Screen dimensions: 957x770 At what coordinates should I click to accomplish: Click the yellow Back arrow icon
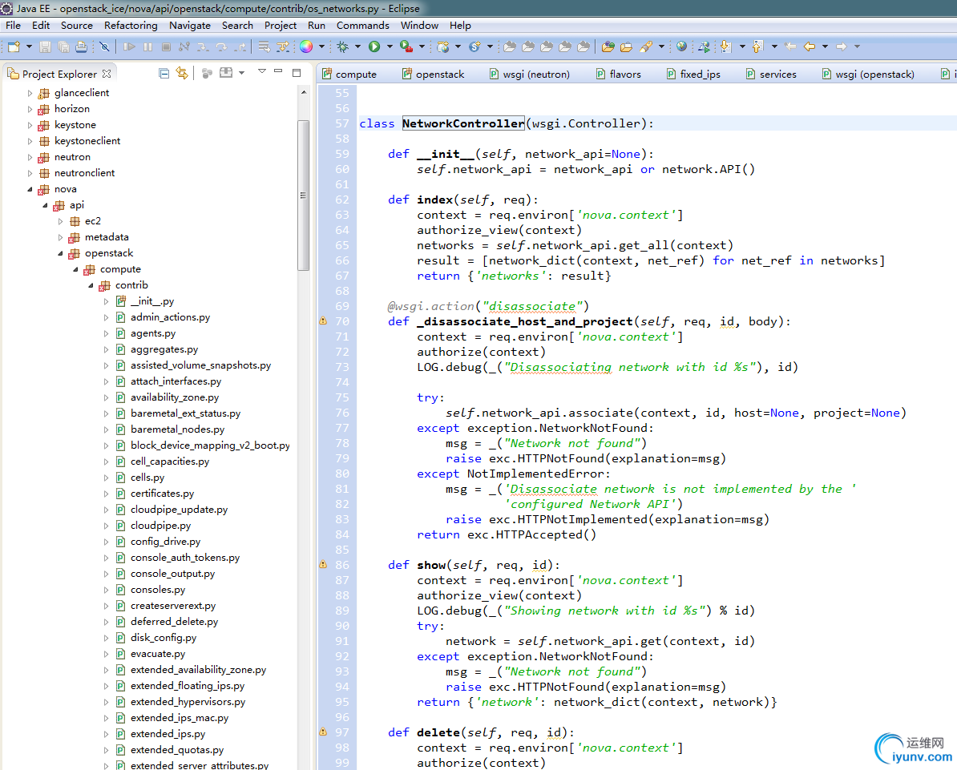point(810,46)
